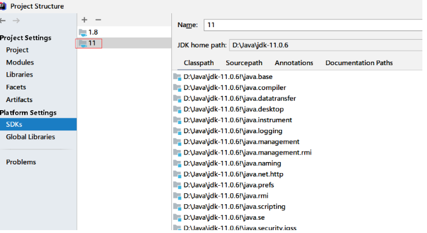427x233 pixels.
Task: Click folder icon of java.logging entry
Action: [x=177, y=131]
